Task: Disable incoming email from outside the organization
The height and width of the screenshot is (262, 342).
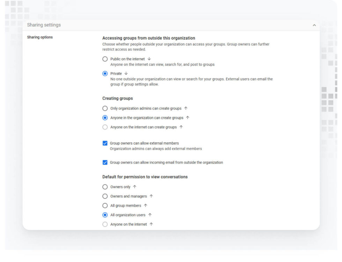Action: [105, 162]
